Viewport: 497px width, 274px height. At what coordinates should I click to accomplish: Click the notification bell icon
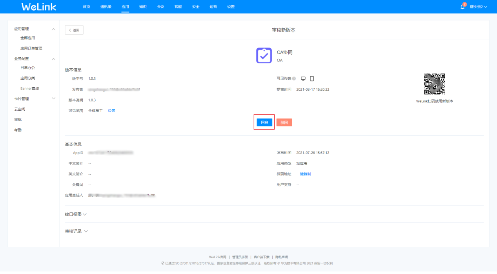(x=462, y=7)
